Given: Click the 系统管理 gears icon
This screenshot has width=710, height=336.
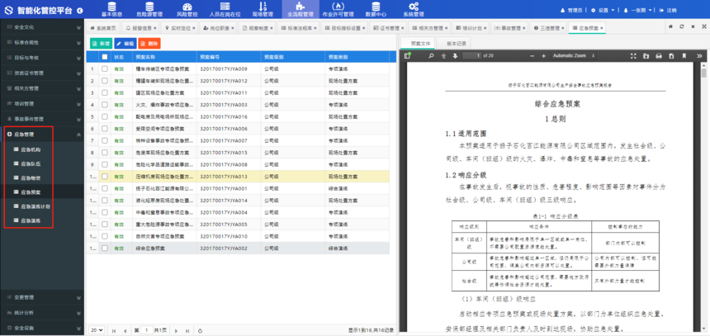Looking at the screenshot, I should coord(414,7).
